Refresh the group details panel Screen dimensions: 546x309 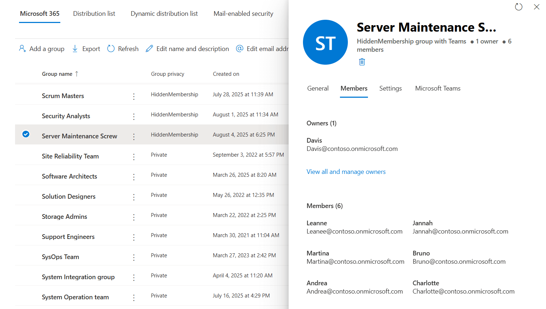point(518,7)
